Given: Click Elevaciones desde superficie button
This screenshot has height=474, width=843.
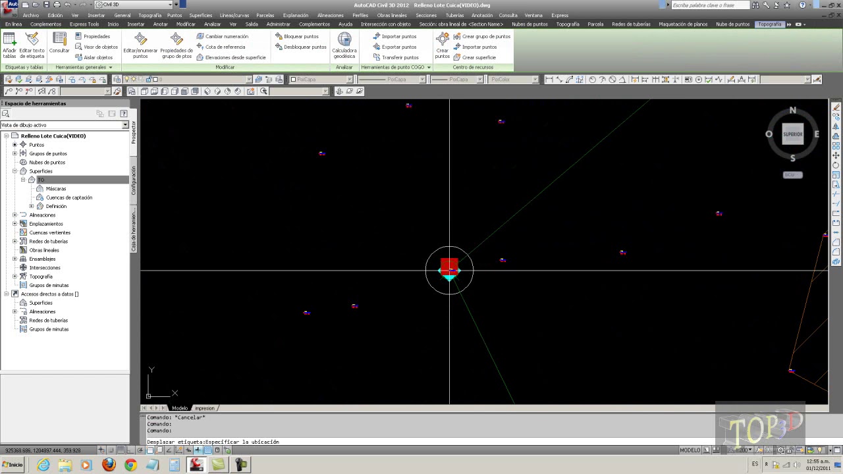Looking at the screenshot, I should click(231, 57).
